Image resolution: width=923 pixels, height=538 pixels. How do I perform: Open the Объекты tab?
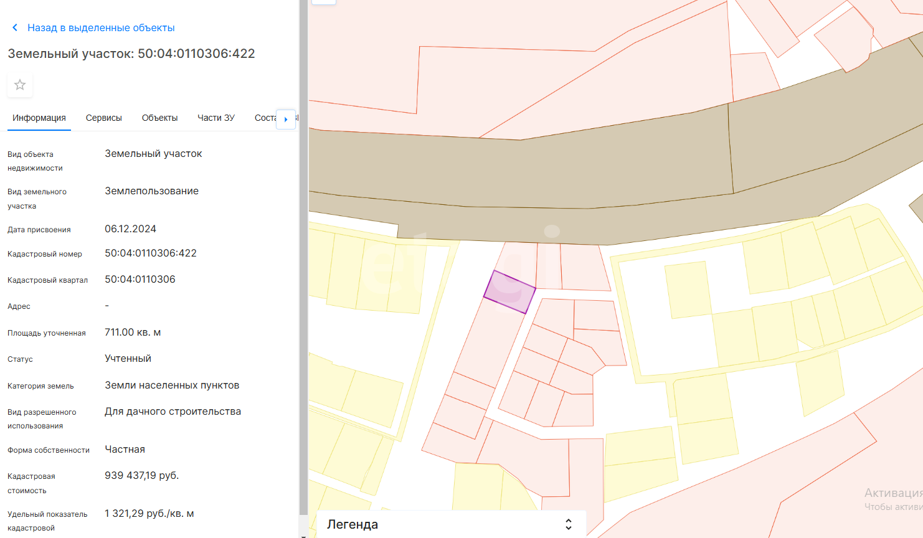pyautogui.click(x=159, y=118)
